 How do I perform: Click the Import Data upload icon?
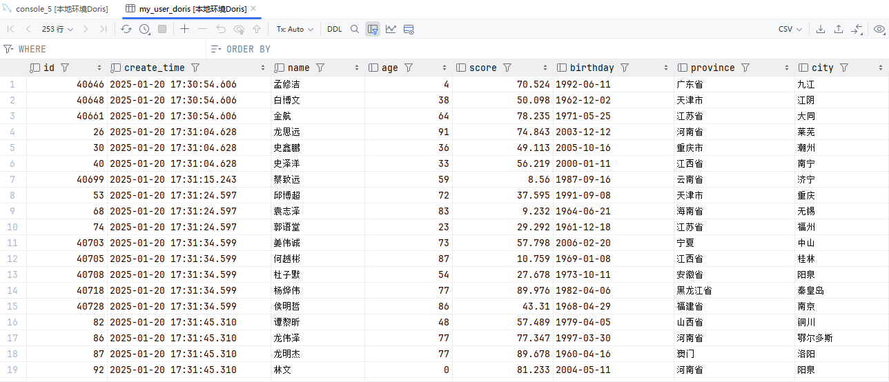839,29
